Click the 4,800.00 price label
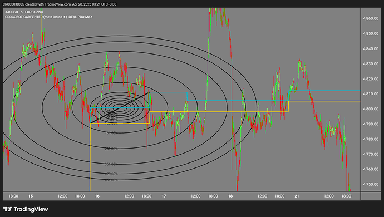 [x=371, y=109]
